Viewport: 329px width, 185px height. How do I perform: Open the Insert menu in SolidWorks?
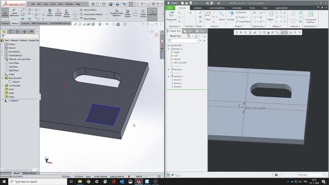[53, 4]
